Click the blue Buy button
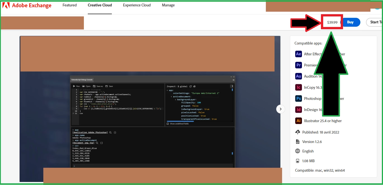The image size is (383, 185). click(350, 22)
